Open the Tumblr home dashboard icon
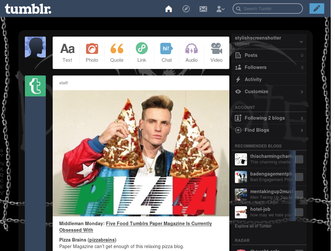The height and width of the screenshot is (251, 335). pyautogui.click(x=168, y=9)
